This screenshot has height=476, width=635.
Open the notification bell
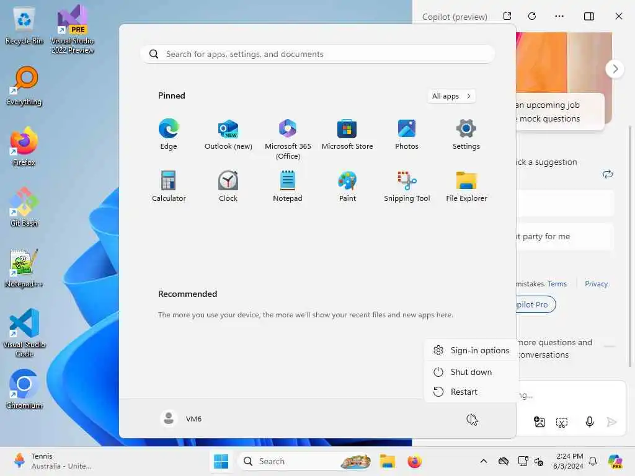coord(593,461)
